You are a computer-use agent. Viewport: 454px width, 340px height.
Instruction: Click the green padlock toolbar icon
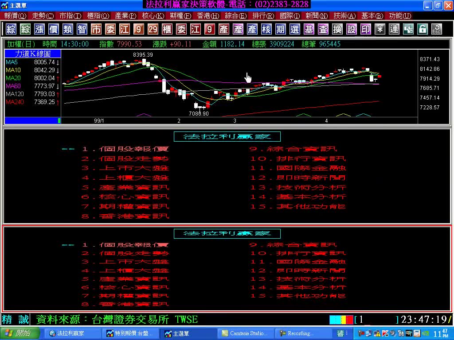(x=423, y=29)
